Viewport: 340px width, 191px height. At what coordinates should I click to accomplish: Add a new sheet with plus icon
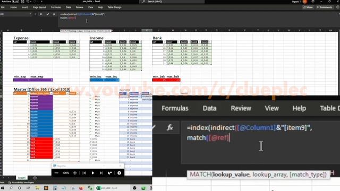(x=35, y=178)
